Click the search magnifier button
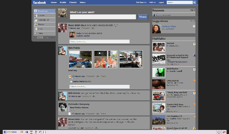The width and height of the screenshot is (229, 134). tap(194, 2)
